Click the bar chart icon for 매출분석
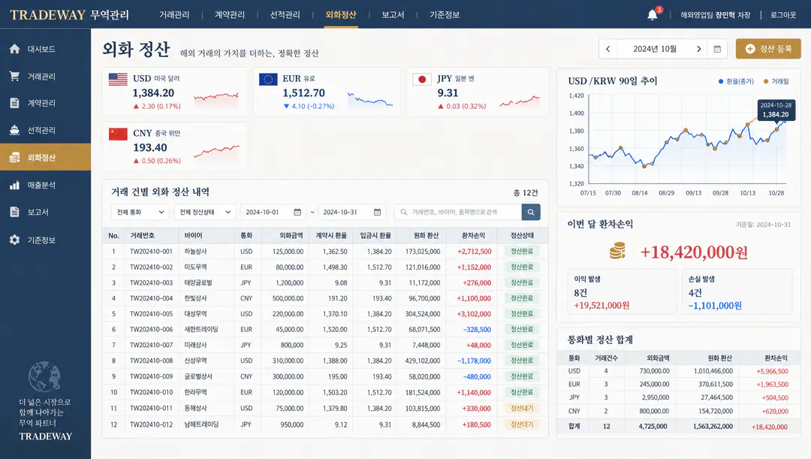The height and width of the screenshot is (459, 811). pyautogui.click(x=14, y=185)
